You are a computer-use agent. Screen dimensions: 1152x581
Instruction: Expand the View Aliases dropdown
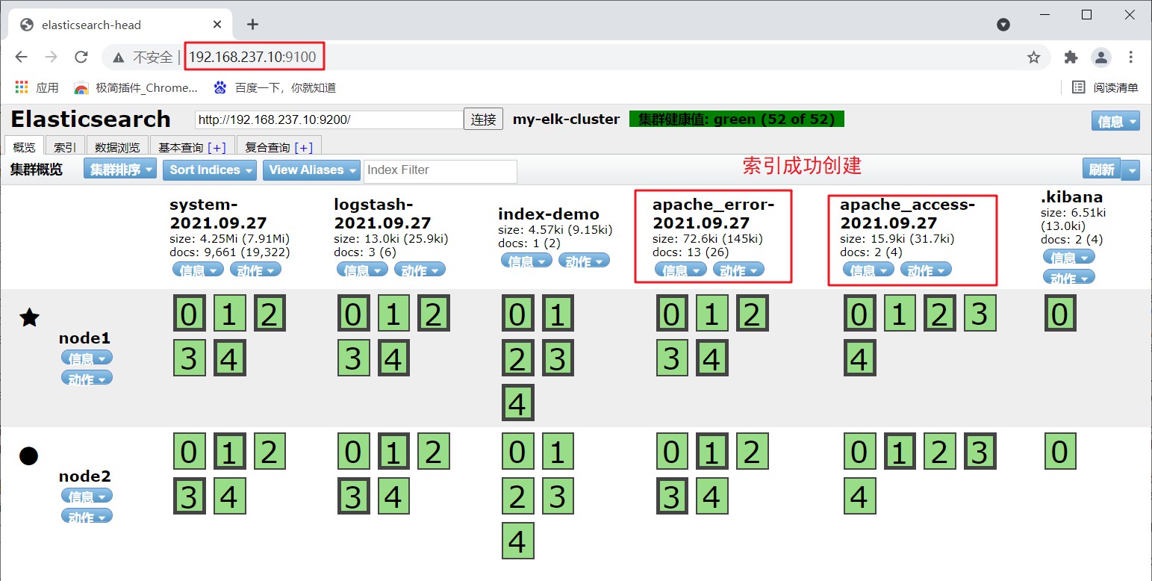point(311,170)
